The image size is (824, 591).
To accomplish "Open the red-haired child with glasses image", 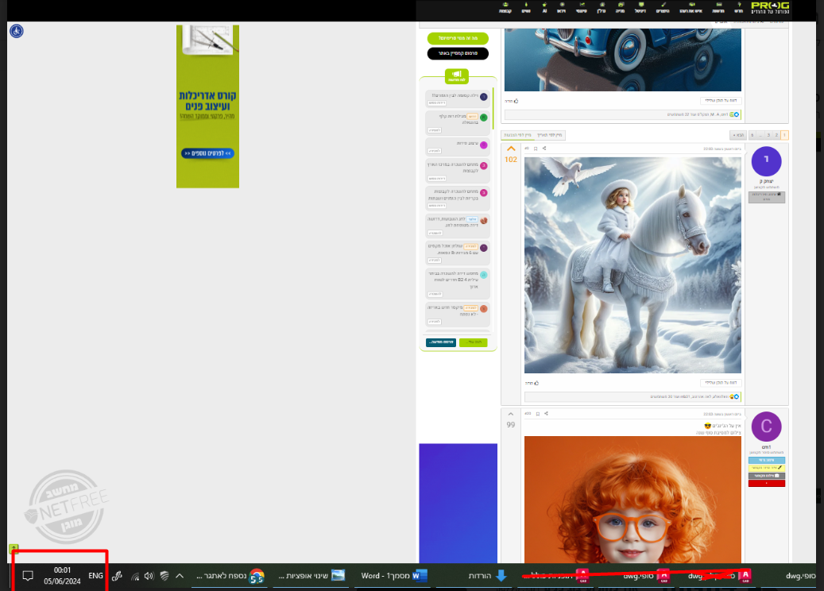I will [x=633, y=500].
